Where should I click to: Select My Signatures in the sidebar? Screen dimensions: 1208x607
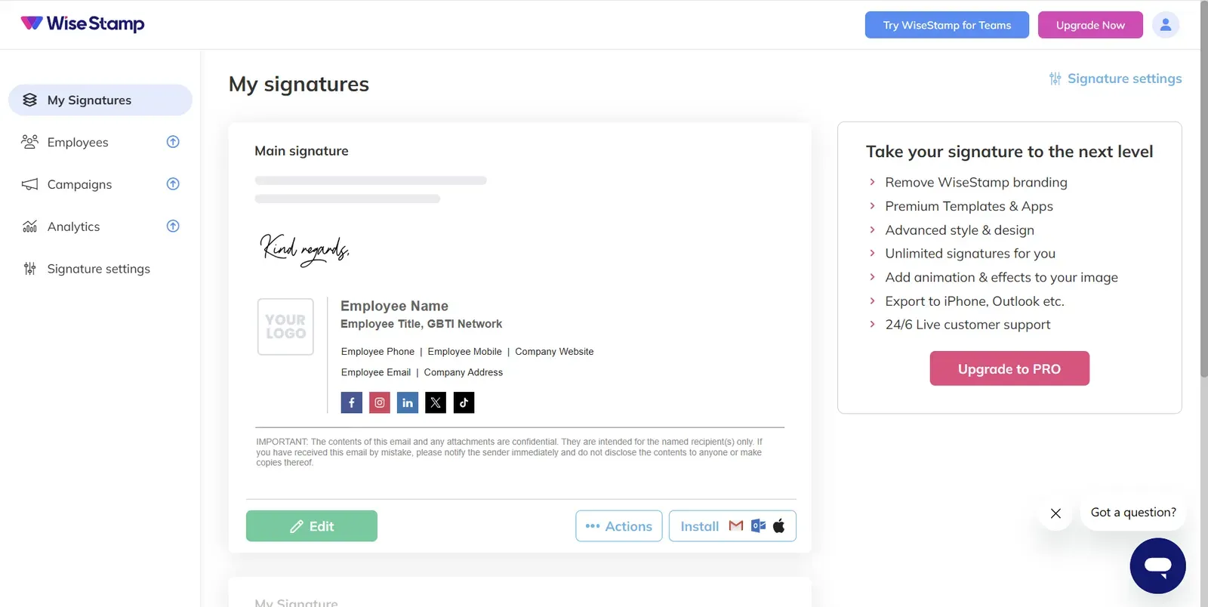[100, 100]
